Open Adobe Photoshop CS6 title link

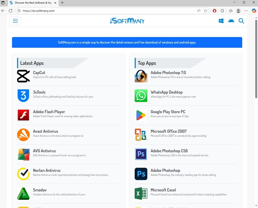coord(169,151)
